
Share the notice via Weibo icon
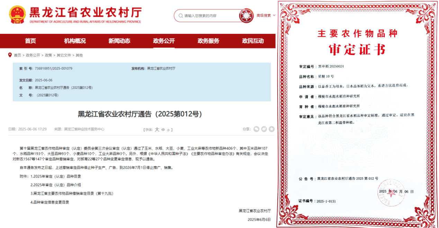click(x=264, y=129)
